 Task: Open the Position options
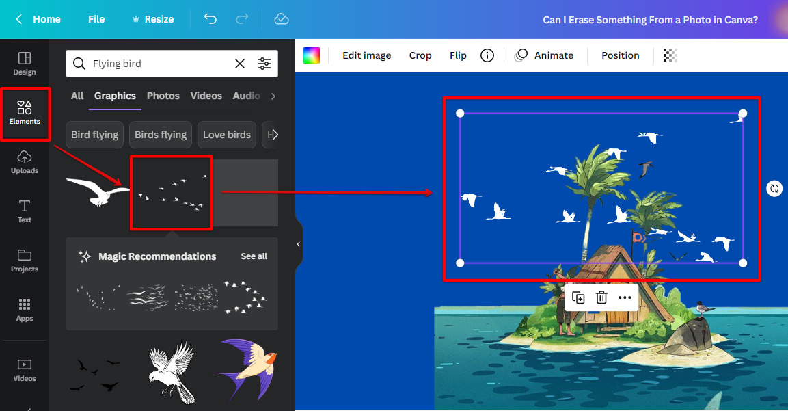click(619, 55)
